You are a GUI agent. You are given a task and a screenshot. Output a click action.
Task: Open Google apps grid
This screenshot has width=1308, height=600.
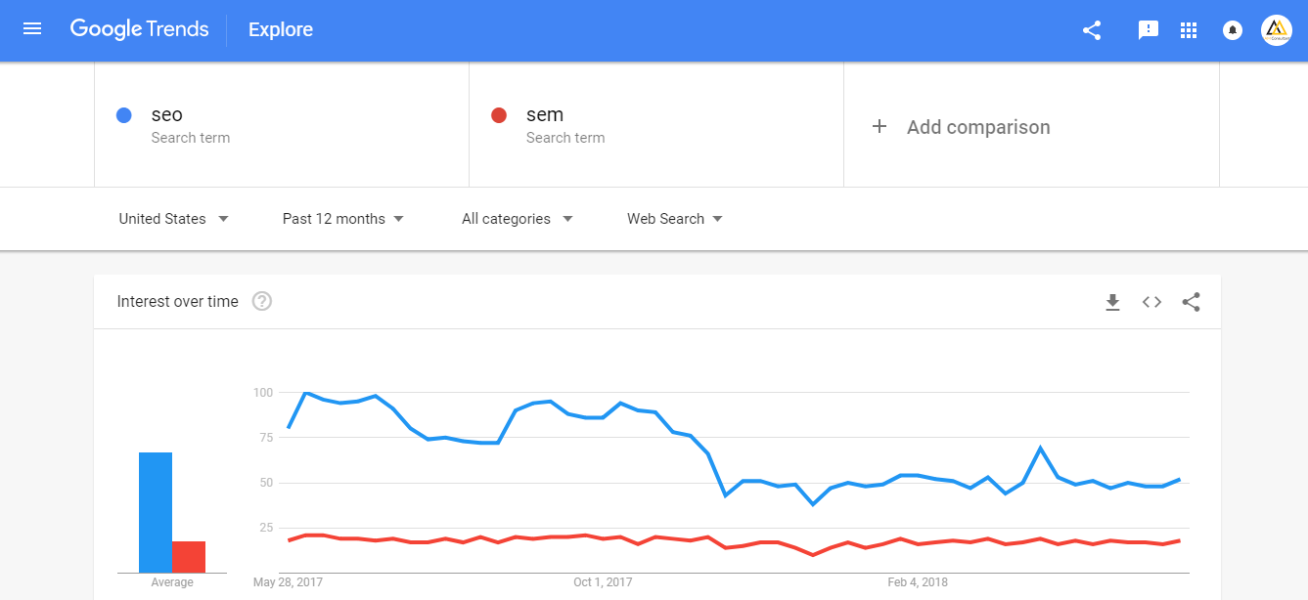click(1188, 29)
